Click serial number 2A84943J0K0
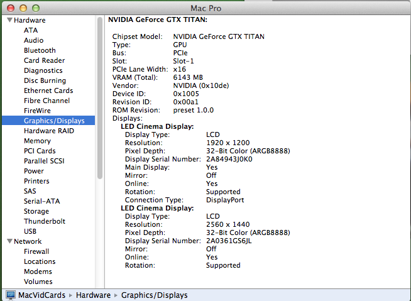 click(x=229, y=159)
